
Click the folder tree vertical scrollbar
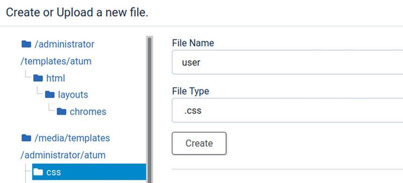(x=149, y=109)
